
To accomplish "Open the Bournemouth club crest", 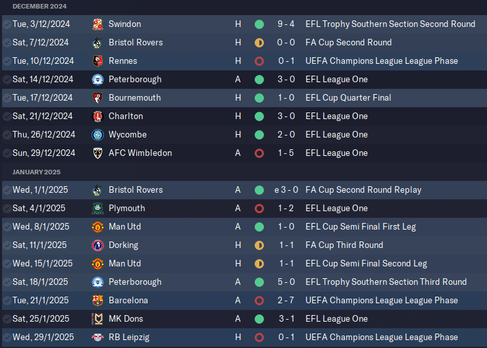I will [x=97, y=98].
